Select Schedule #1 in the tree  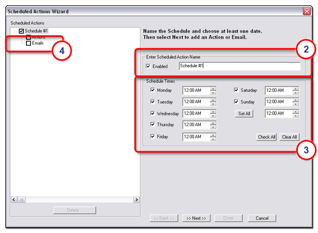click(x=36, y=31)
